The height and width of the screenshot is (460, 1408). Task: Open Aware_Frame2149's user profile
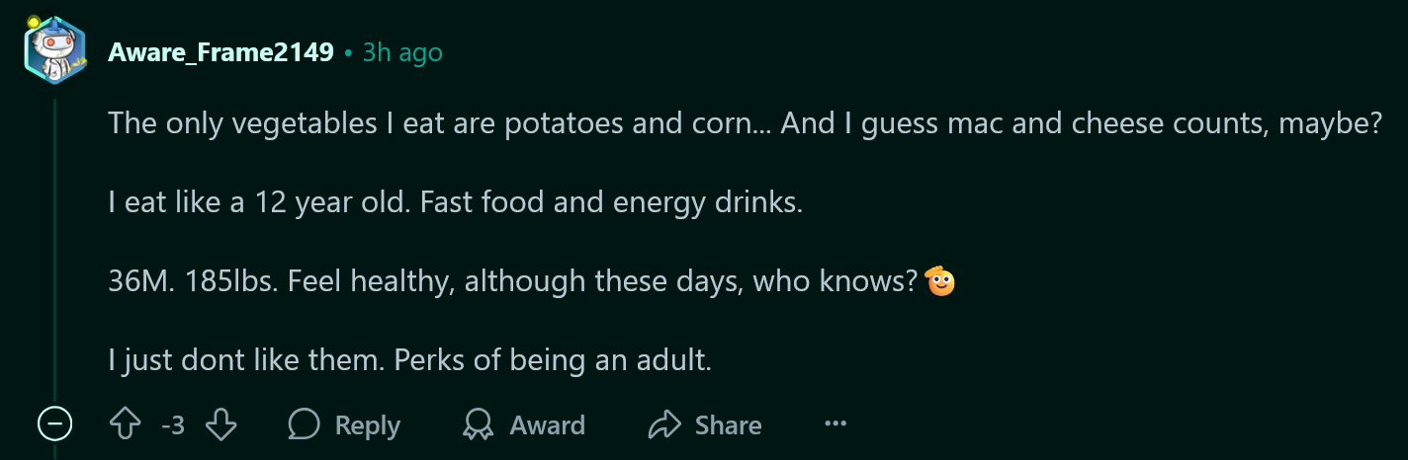tap(220, 52)
